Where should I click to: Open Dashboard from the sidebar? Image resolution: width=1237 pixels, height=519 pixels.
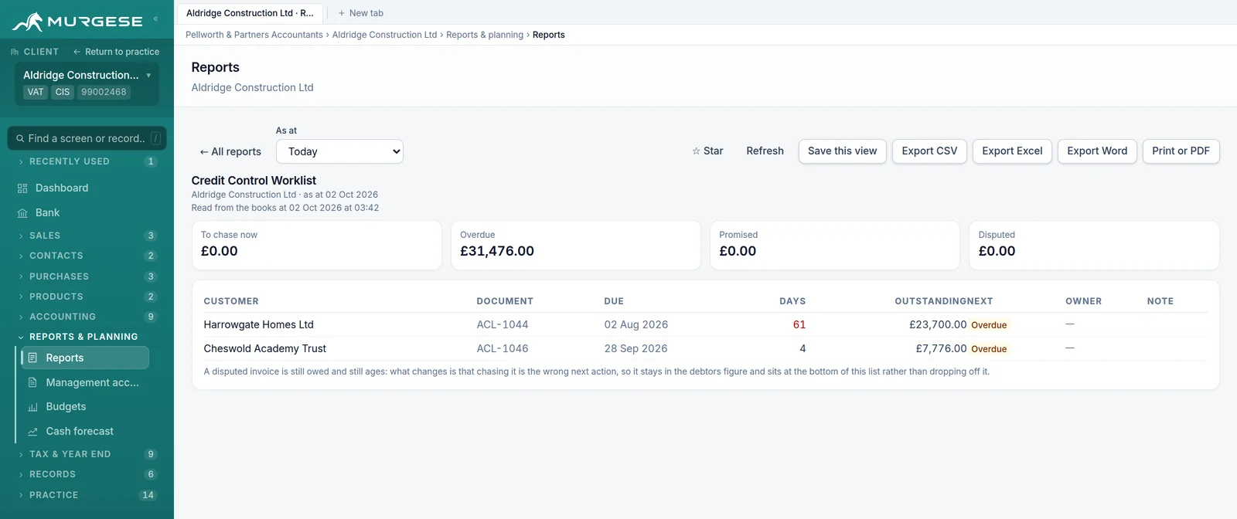coord(87,188)
